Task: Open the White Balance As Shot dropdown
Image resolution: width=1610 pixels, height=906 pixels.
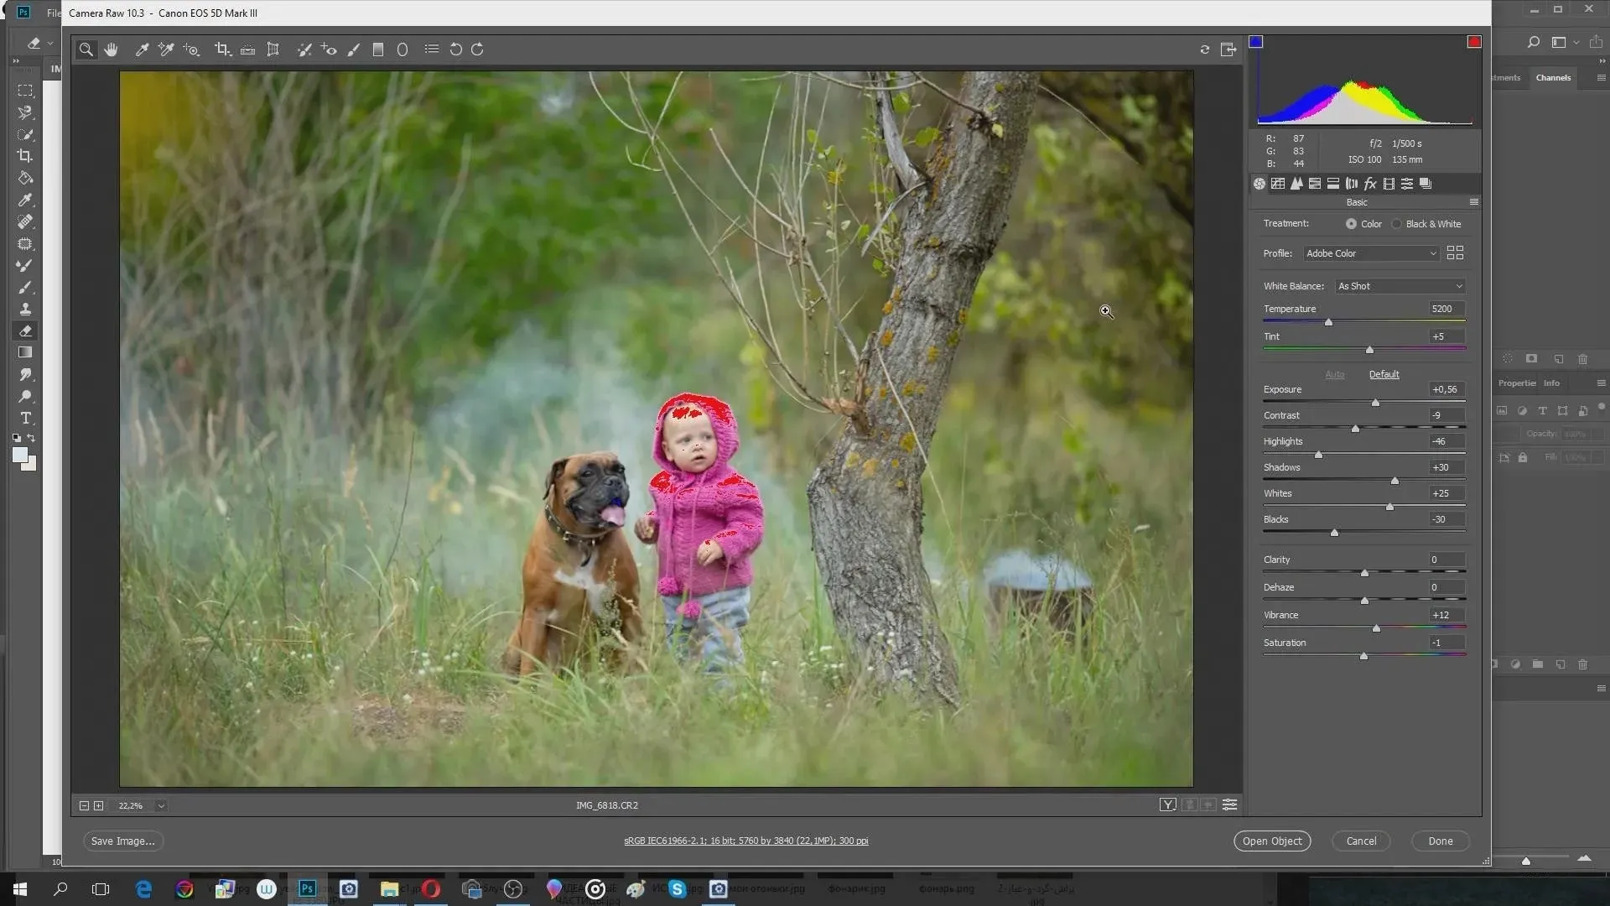Action: click(x=1400, y=286)
